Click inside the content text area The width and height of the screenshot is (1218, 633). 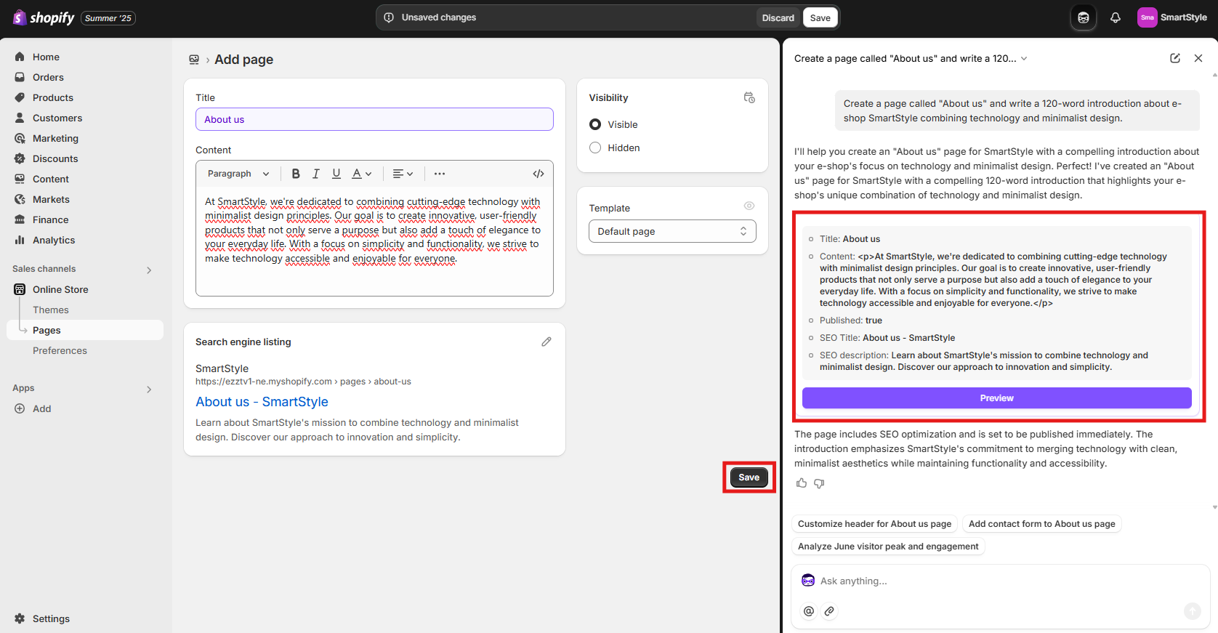374,241
